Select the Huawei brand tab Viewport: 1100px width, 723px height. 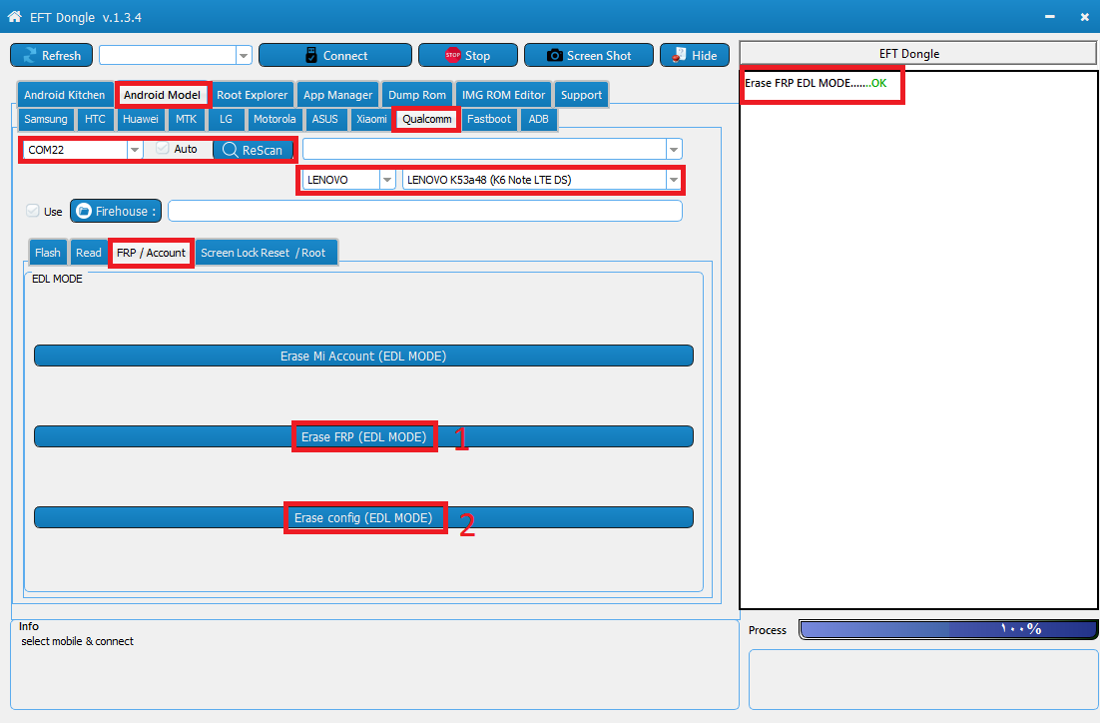point(141,119)
